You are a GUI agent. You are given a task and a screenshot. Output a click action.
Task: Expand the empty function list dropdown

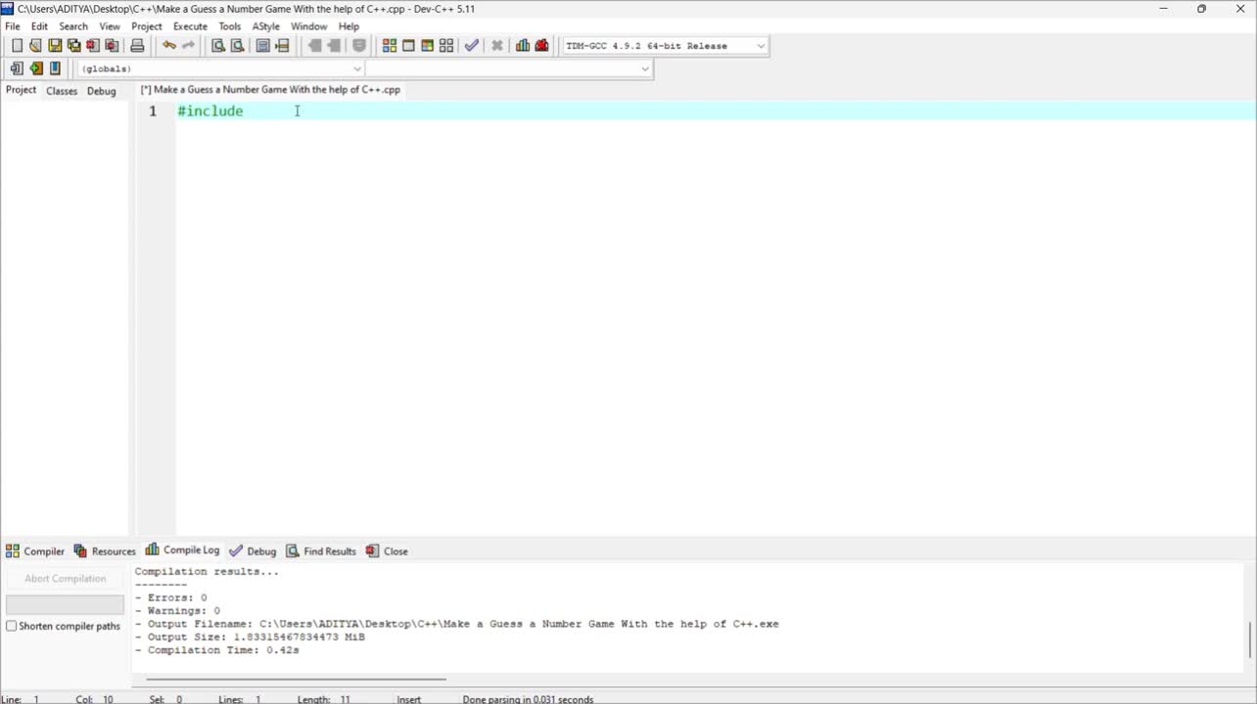click(644, 68)
